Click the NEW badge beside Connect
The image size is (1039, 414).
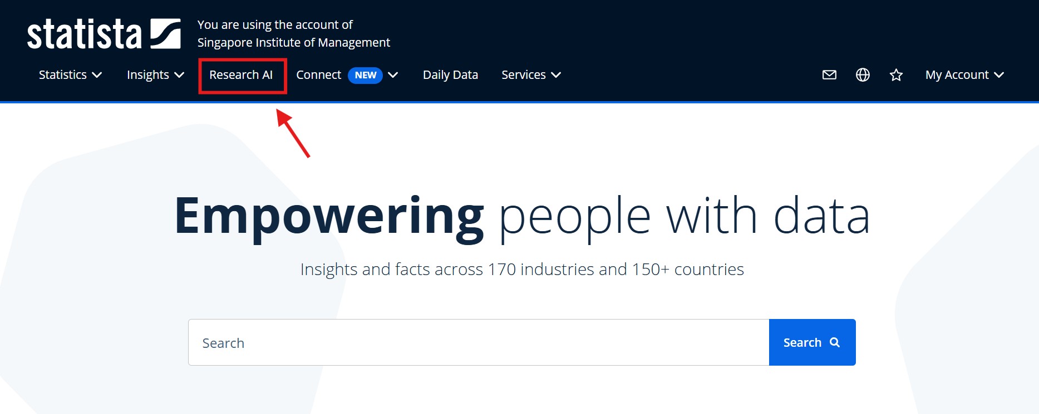(x=365, y=75)
